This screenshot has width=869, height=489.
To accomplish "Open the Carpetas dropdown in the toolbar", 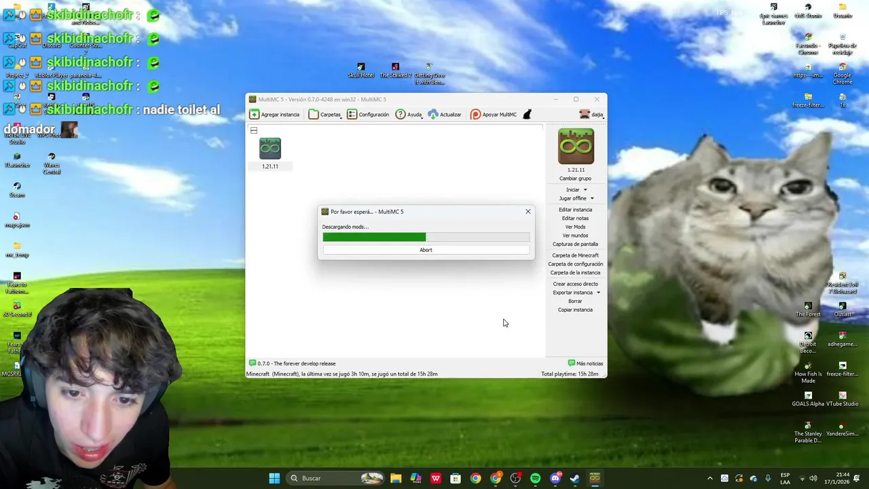I will click(325, 115).
